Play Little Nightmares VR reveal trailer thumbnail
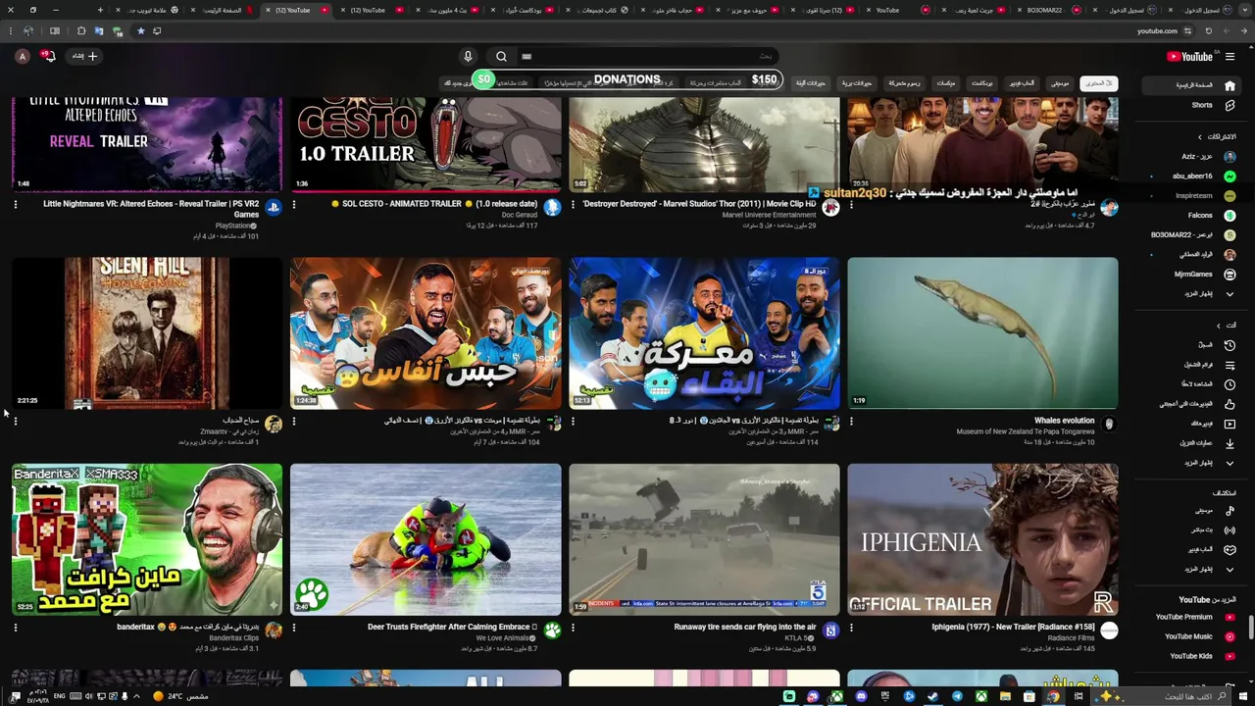Viewport: 1255px width, 706px height. [147, 144]
